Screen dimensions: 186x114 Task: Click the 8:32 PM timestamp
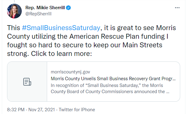tap(16, 110)
